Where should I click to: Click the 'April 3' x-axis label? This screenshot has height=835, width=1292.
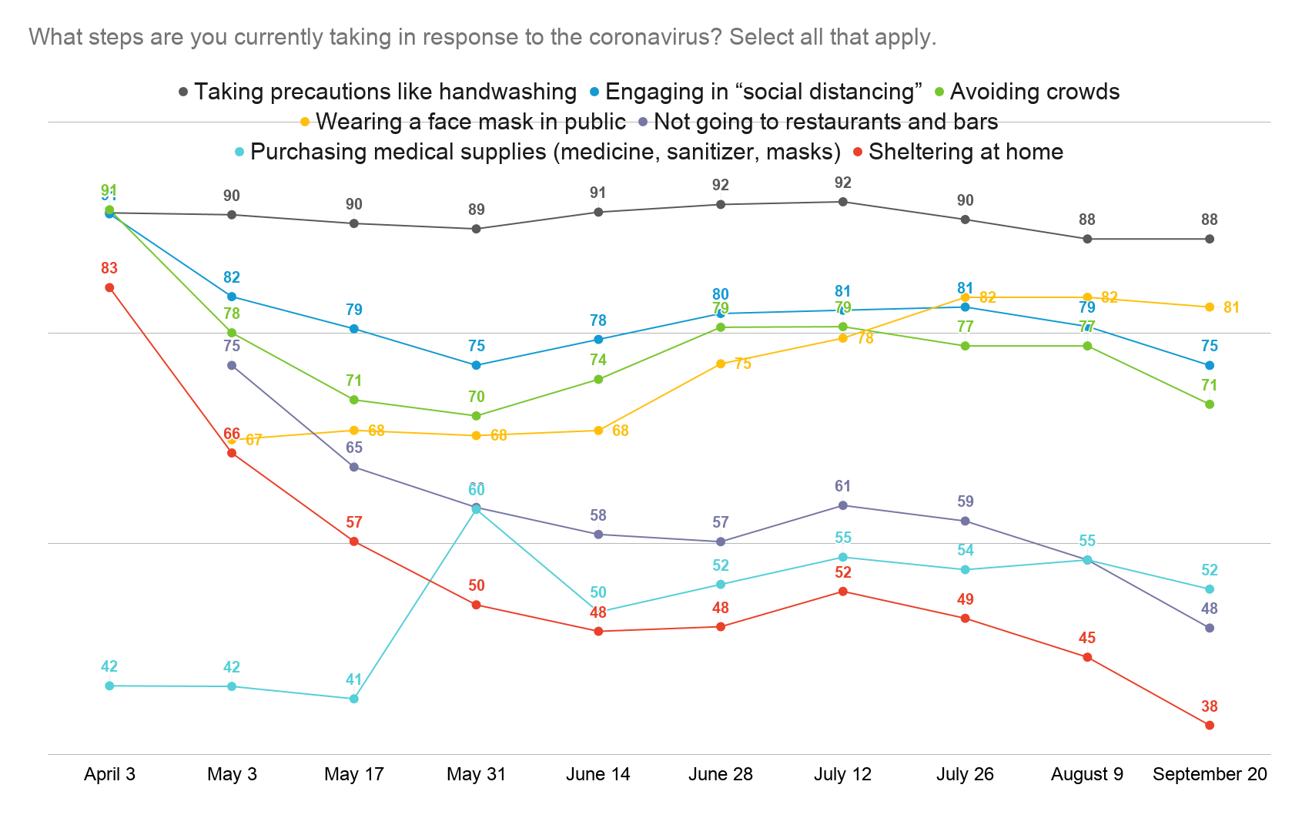109,774
